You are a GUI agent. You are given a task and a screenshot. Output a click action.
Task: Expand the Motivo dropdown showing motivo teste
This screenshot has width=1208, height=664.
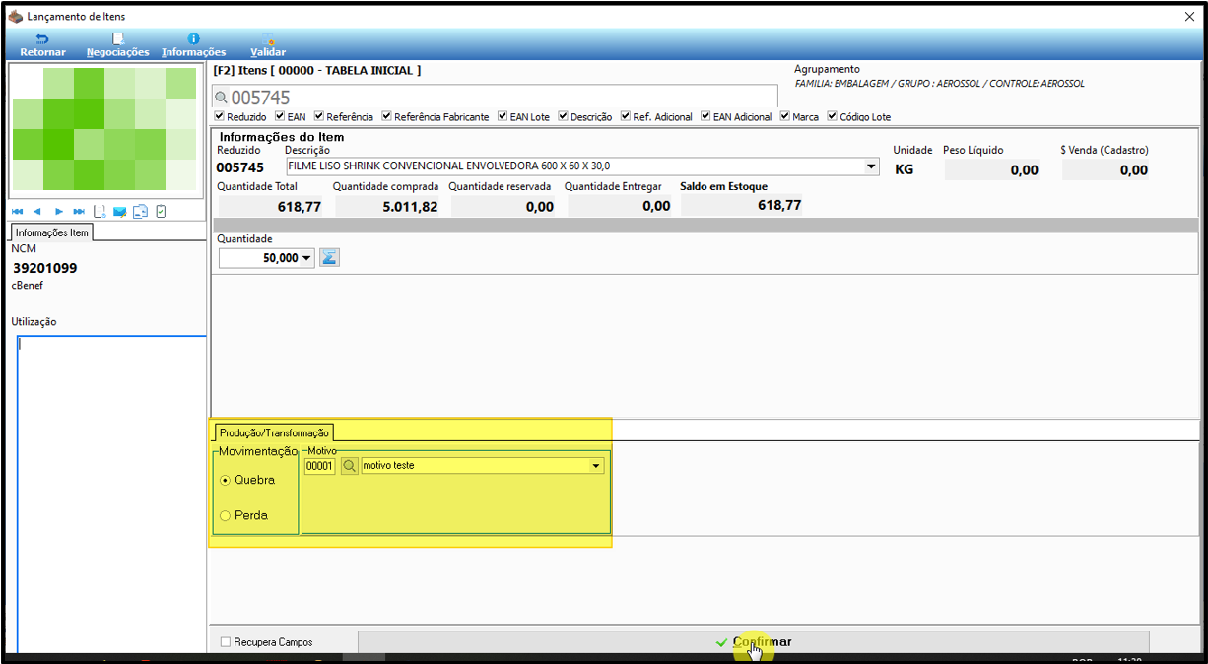coord(595,465)
